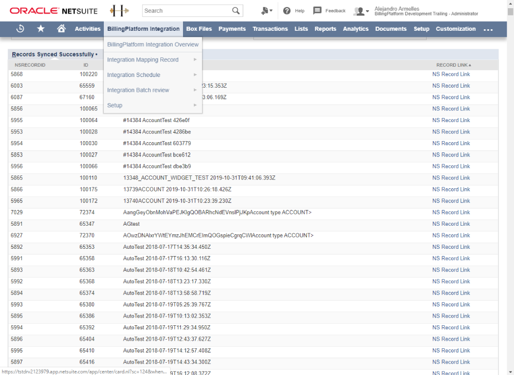
Task: Click the Help question mark icon
Action: click(287, 11)
